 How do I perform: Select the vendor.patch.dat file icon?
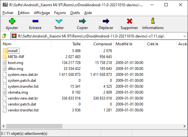[x=5, y=104]
